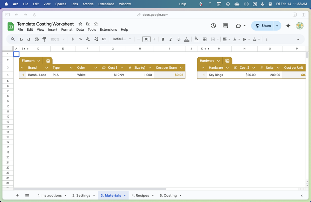The width and height of the screenshot is (311, 202).
Task: Open the Hardware table view options icon
Action: 227,61
